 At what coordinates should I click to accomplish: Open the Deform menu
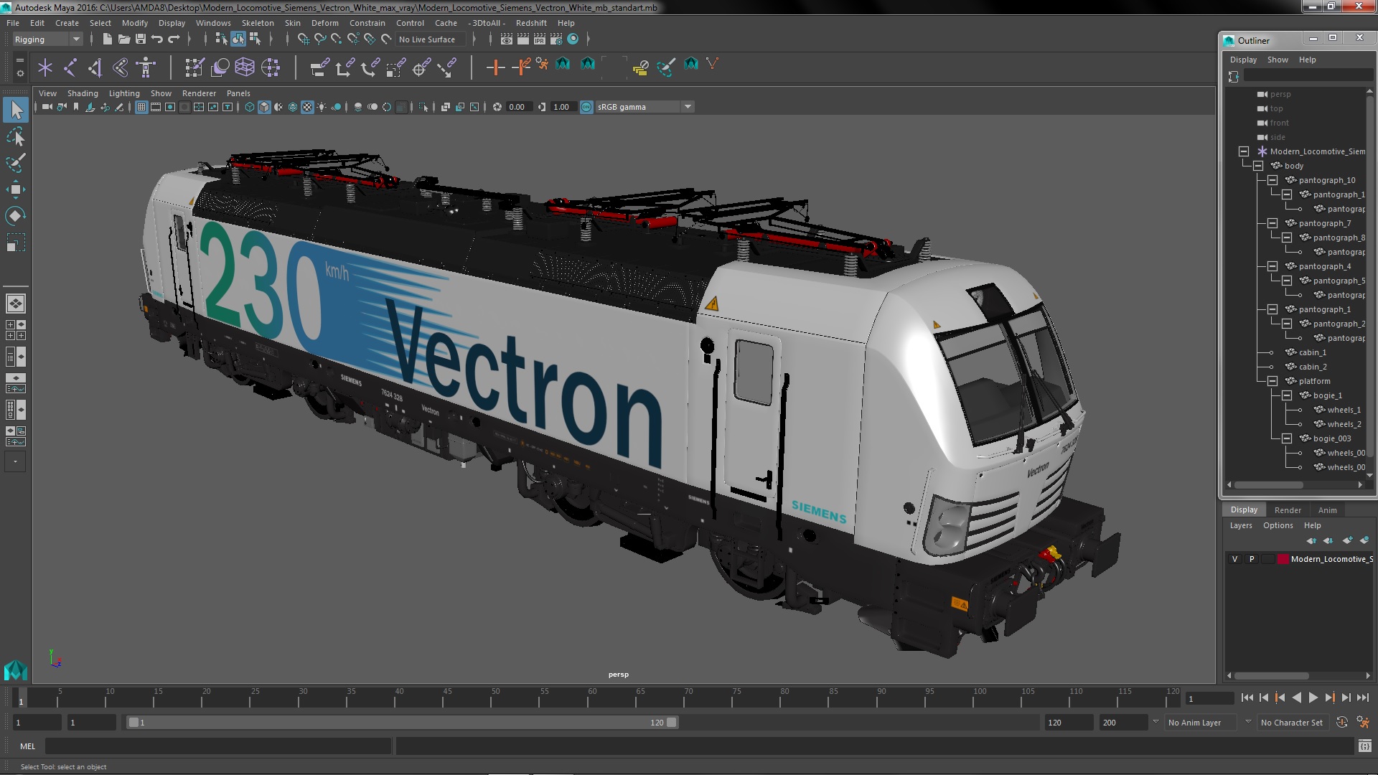coord(324,23)
